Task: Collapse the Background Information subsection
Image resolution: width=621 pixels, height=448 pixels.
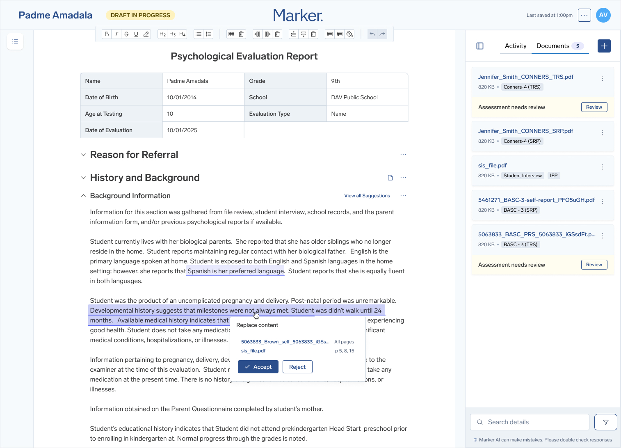Action: [83, 196]
